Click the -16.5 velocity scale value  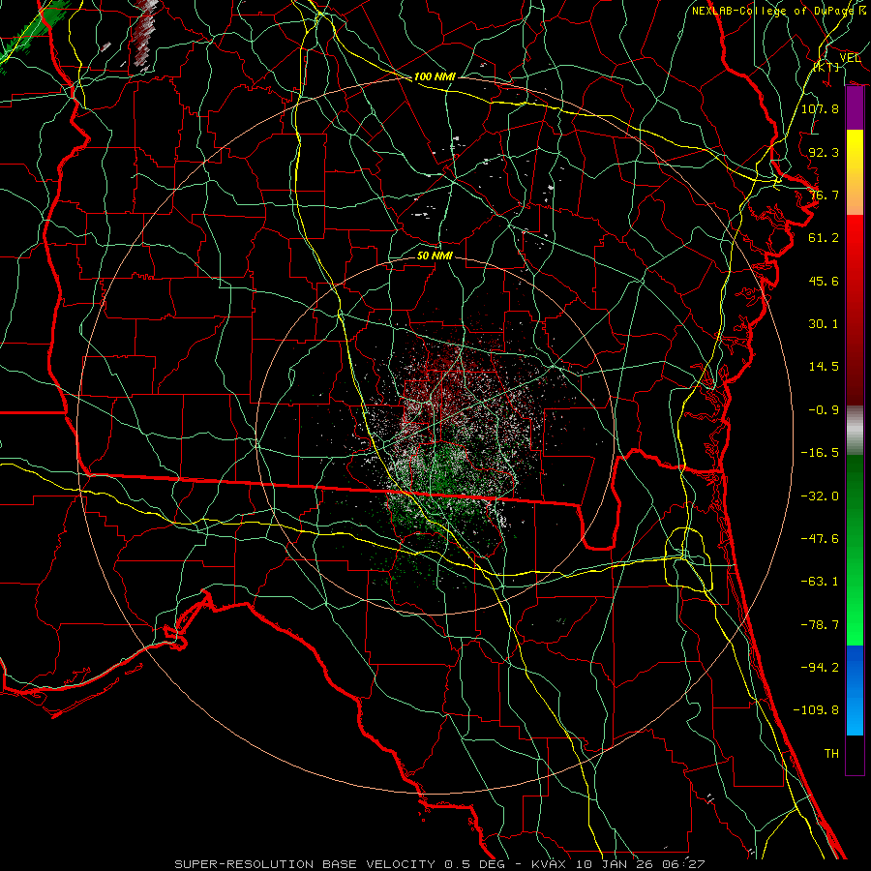click(820, 453)
